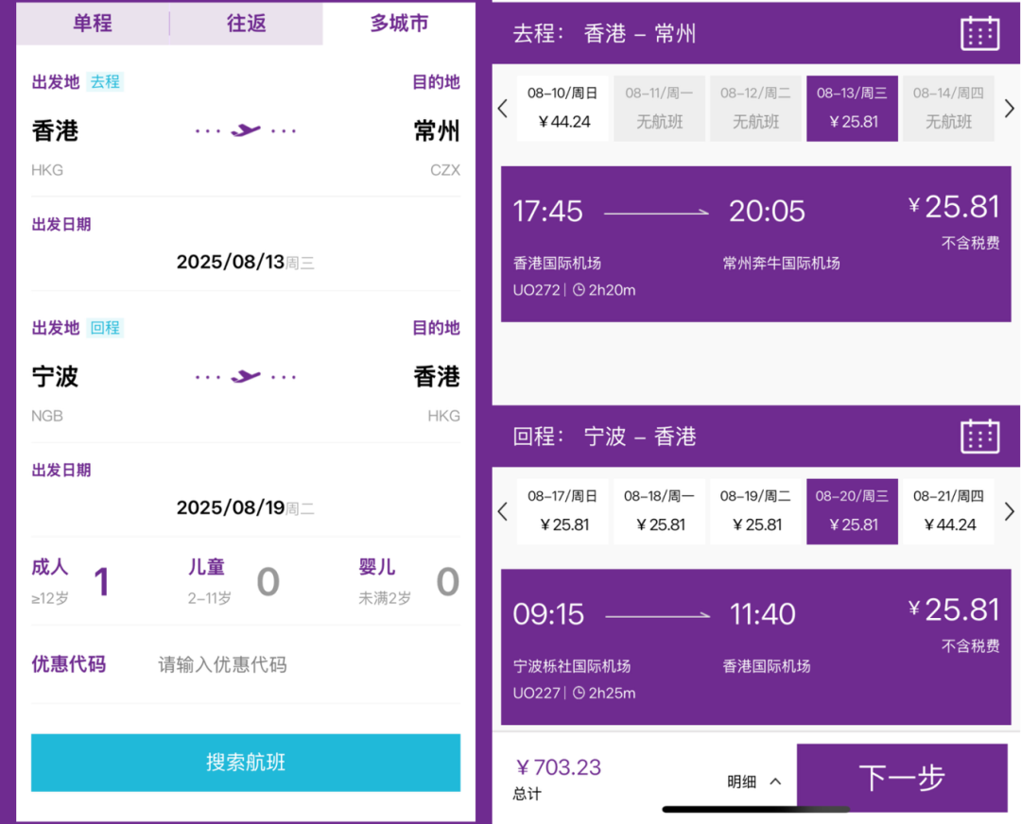This screenshot has height=824, width=1021.
Task: Open calendar icon for outbound 香港–常州
Action: (x=979, y=33)
